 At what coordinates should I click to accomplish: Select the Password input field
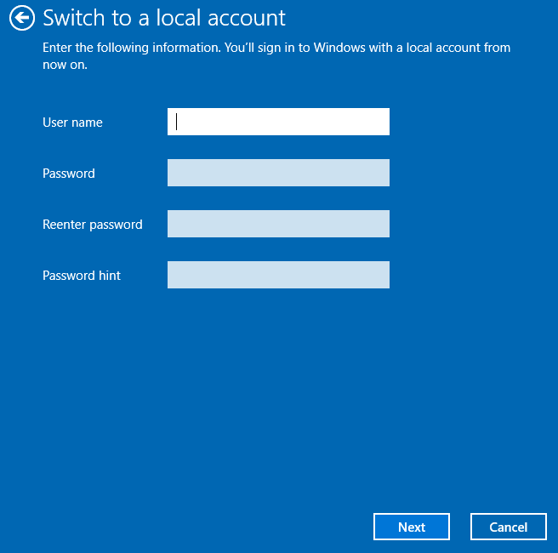pyautogui.click(x=278, y=173)
